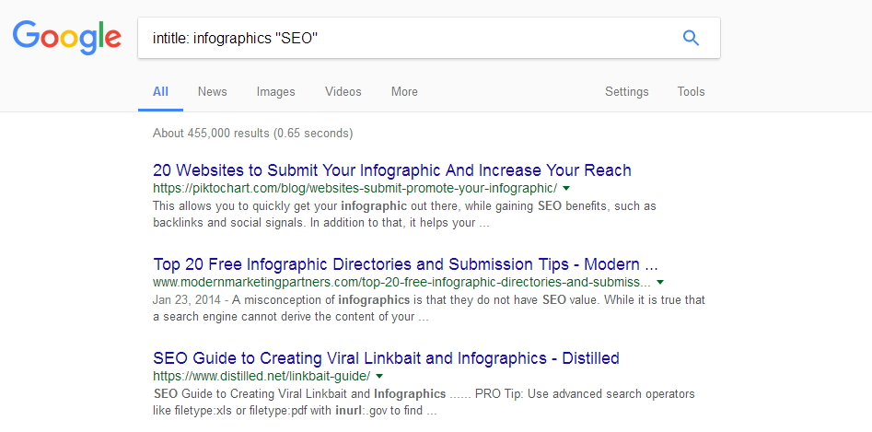Open "20 Websites to Submit Your Infographic" result
Viewport: 872px width, 432px height.
tap(392, 169)
